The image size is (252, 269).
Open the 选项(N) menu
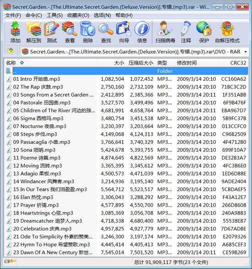(102, 16)
